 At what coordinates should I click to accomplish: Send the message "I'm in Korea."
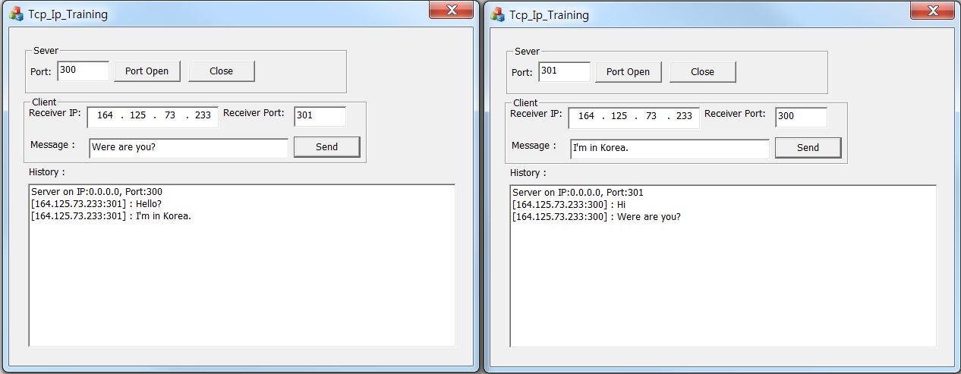(808, 148)
